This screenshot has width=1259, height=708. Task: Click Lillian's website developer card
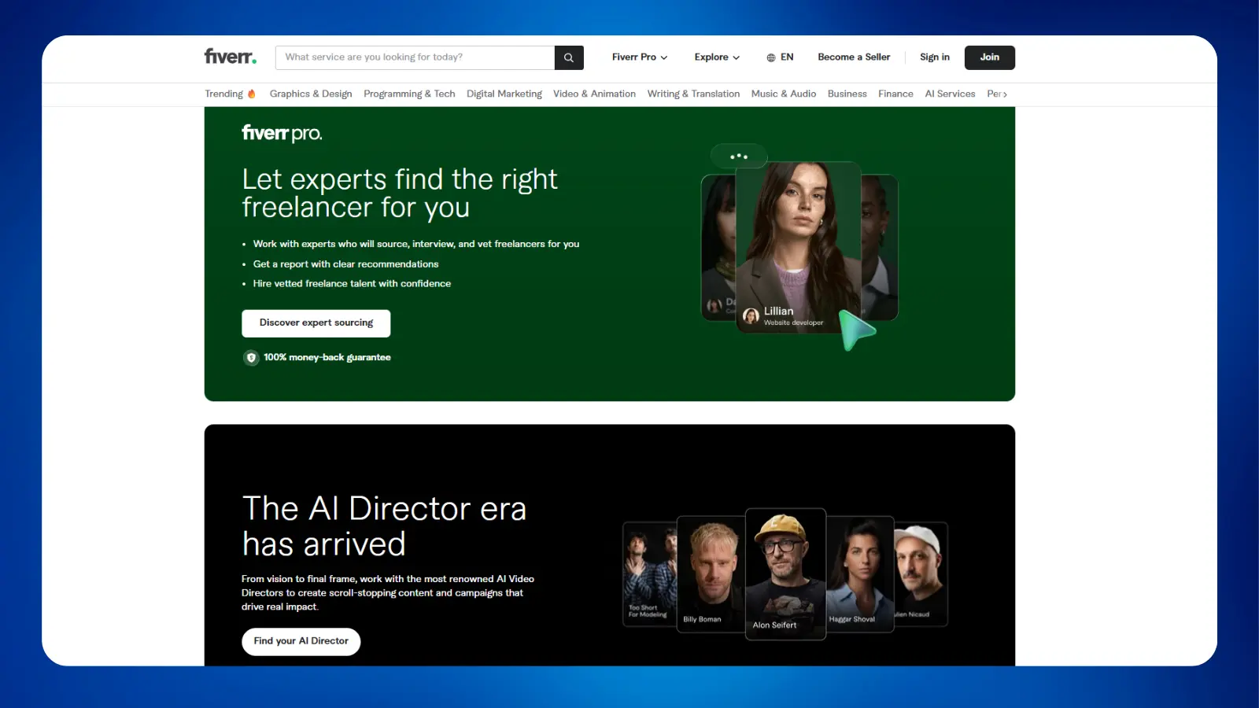[798, 247]
